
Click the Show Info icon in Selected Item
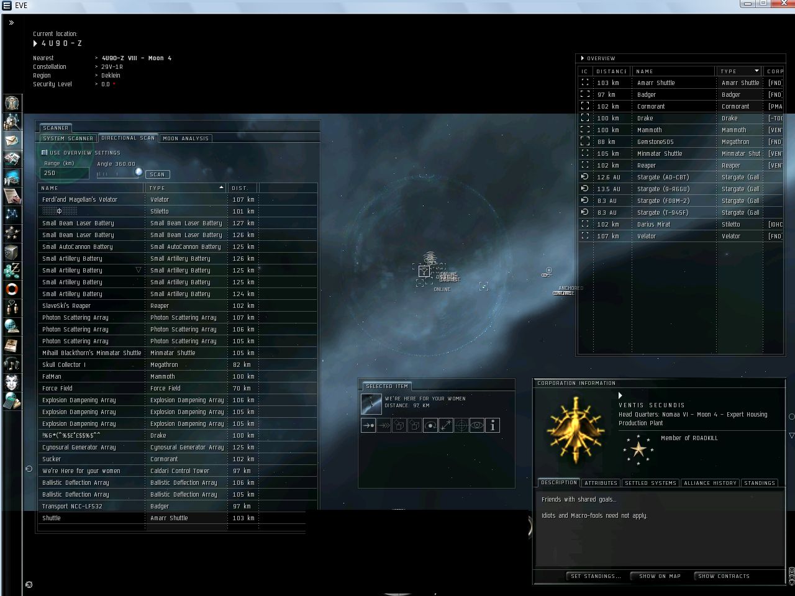coord(493,425)
